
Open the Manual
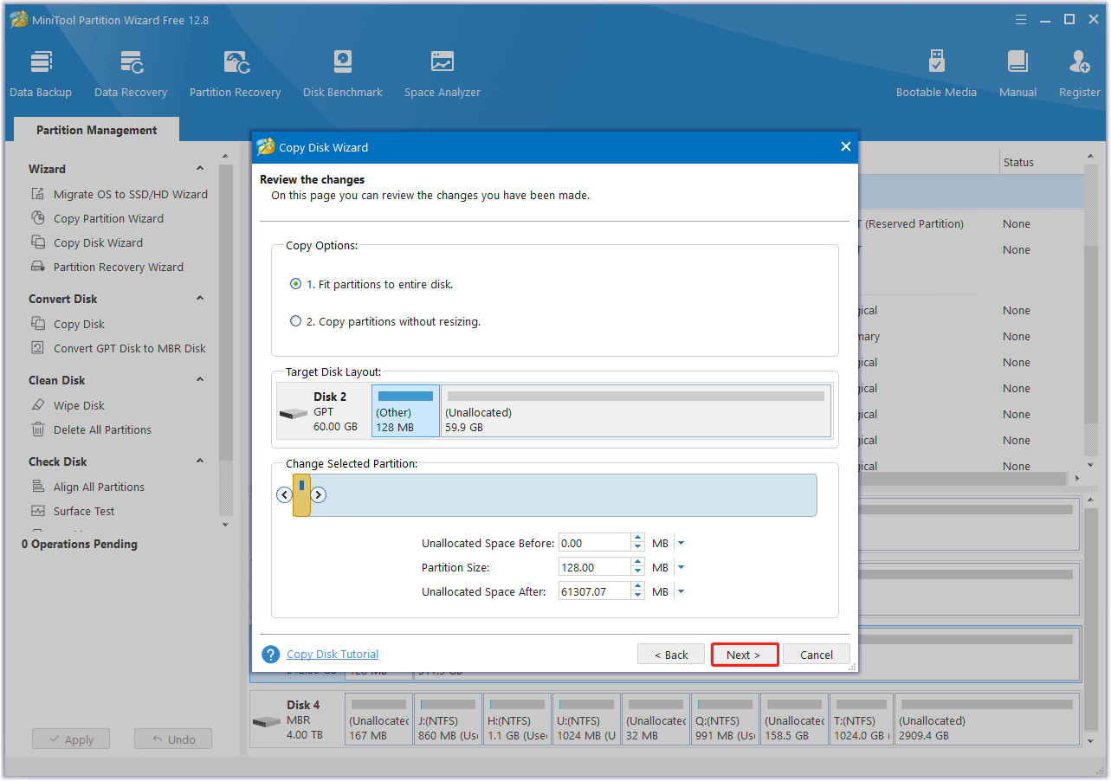(1018, 74)
